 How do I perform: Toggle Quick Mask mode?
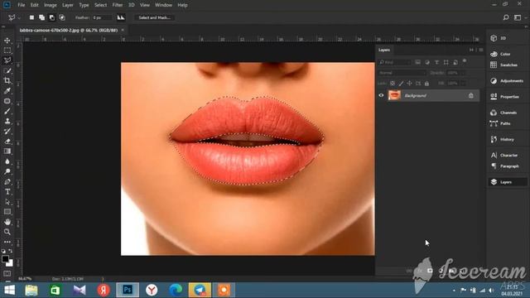click(7, 274)
